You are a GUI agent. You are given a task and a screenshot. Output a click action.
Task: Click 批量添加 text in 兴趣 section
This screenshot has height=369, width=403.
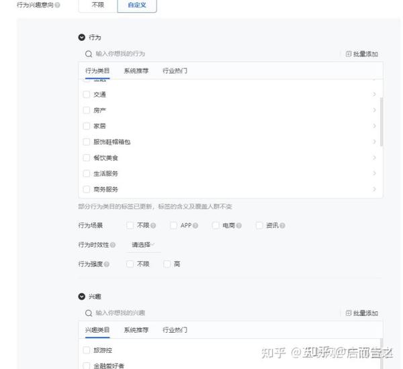(x=365, y=313)
